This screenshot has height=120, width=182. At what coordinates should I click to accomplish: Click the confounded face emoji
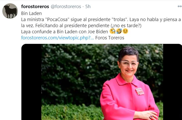(x=125, y=31)
